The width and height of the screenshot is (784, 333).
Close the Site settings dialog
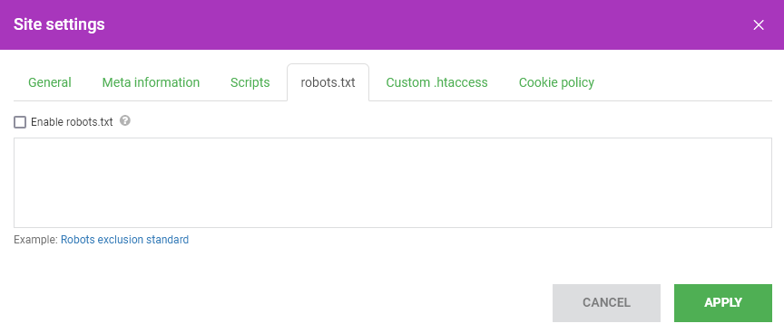758,25
